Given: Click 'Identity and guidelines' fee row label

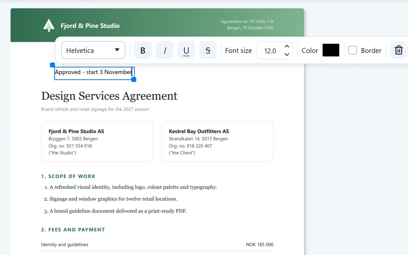Looking at the screenshot, I should point(65,244).
